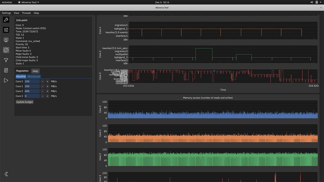
Task: Click the battery icon in top bar
Action: pos(317,2)
